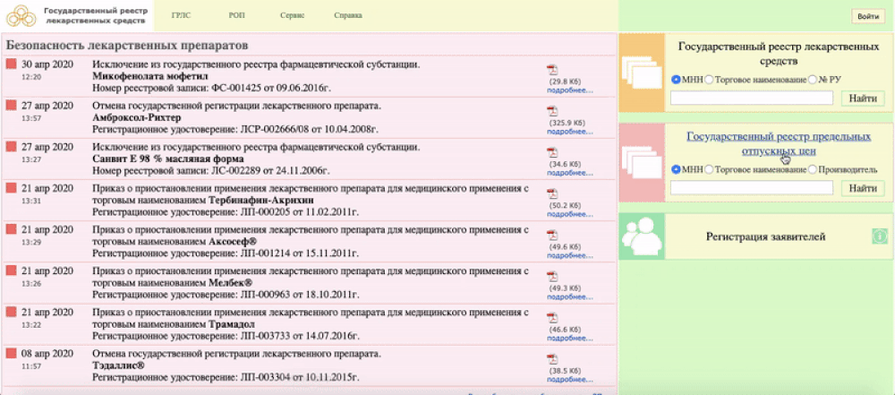The image size is (895, 395).
Task: Open the State Register logo home link
Action: coord(76,15)
